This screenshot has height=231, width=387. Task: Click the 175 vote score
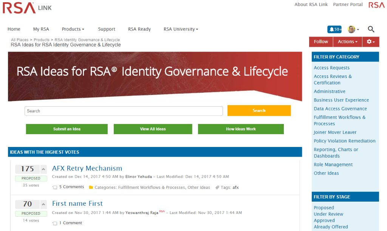27,169
